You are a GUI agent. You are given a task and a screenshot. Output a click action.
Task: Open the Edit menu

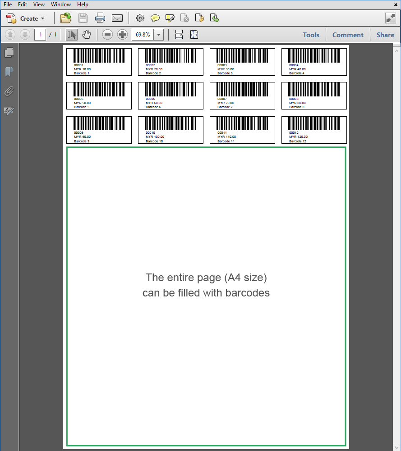pyautogui.click(x=23, y=5)
